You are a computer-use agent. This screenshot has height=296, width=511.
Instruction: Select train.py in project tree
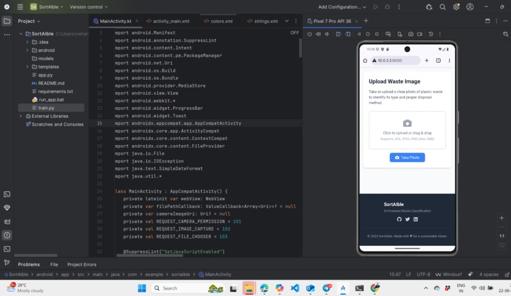coord(46,108)
